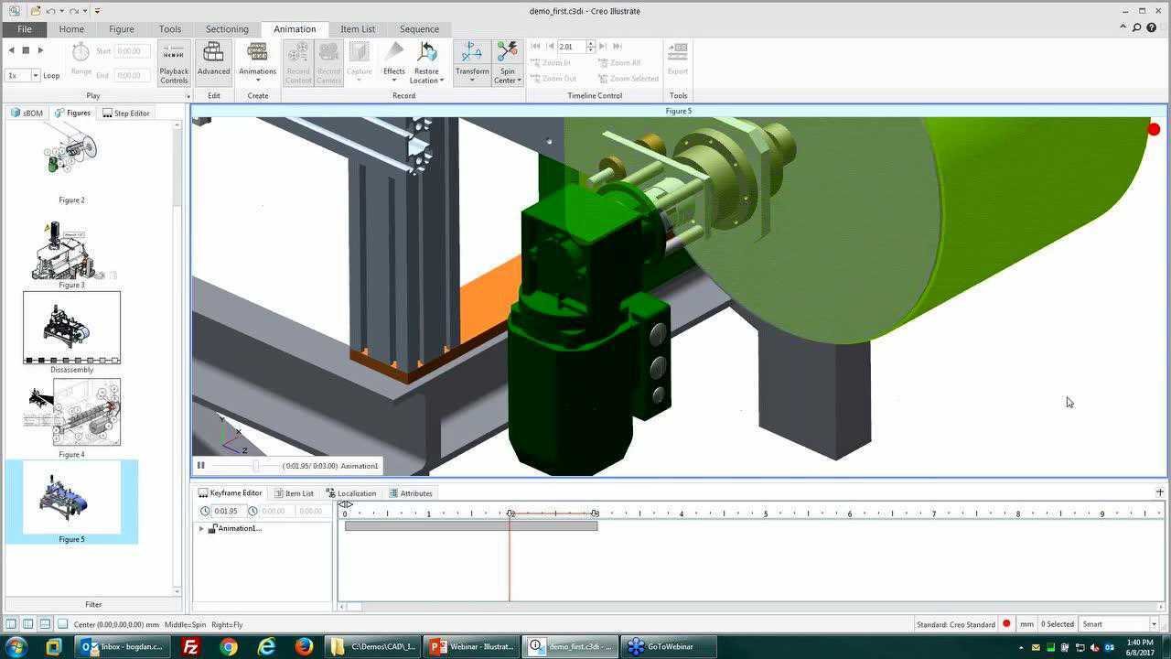Click the red record indicator in viewport
Viewport: 1171px width, 659px height.
(x=1154, y=130)
